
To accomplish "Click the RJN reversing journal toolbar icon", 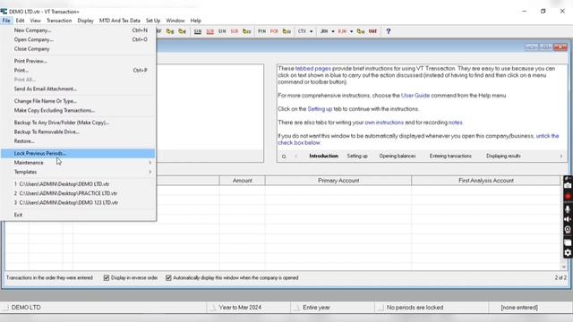I will click(342, 31).
